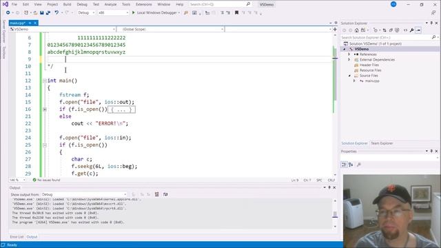The height and width of the screenshot is (248, 441).
Task: Toggle Show All Files icon in Solution Explorer
Action: 397,30
